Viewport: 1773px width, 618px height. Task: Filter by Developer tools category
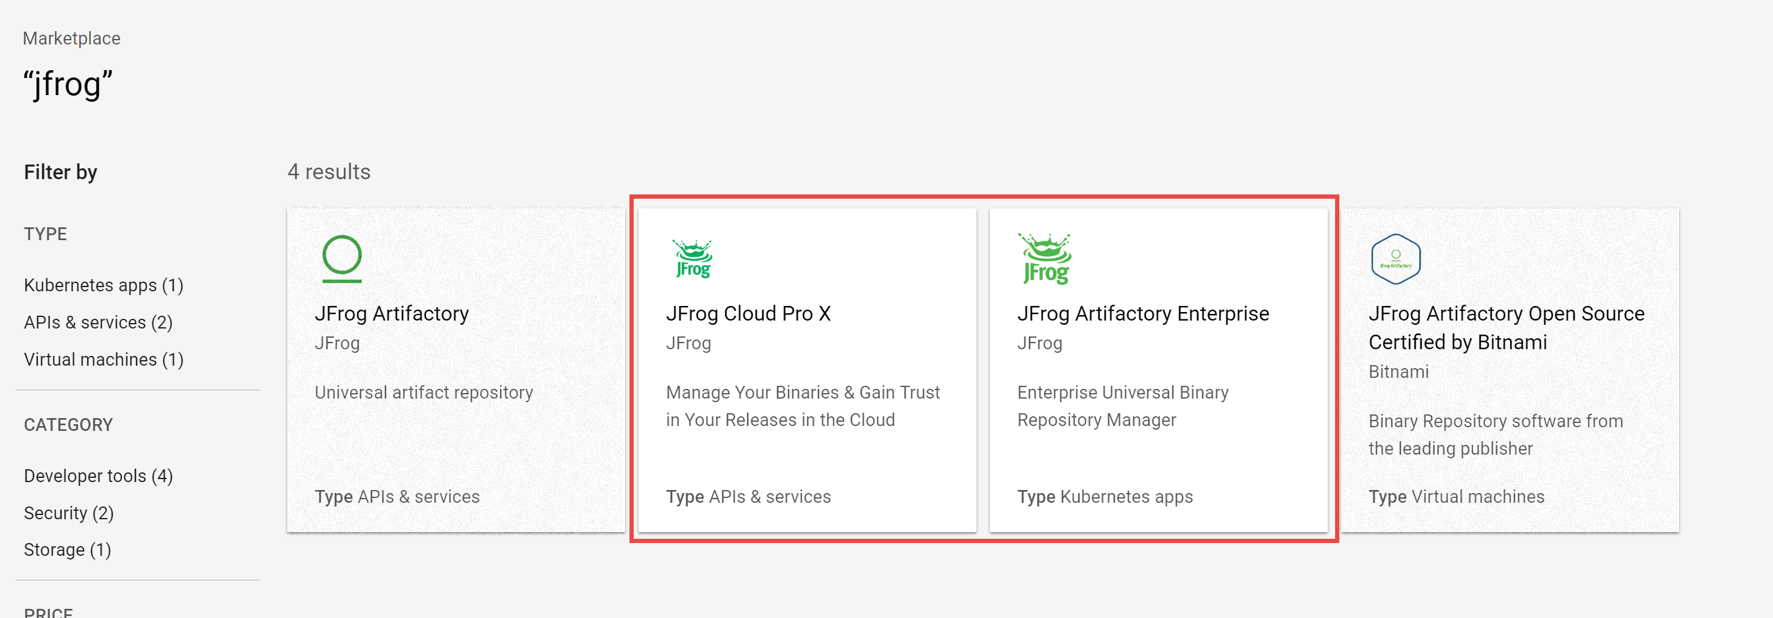(x=98, y=475)
